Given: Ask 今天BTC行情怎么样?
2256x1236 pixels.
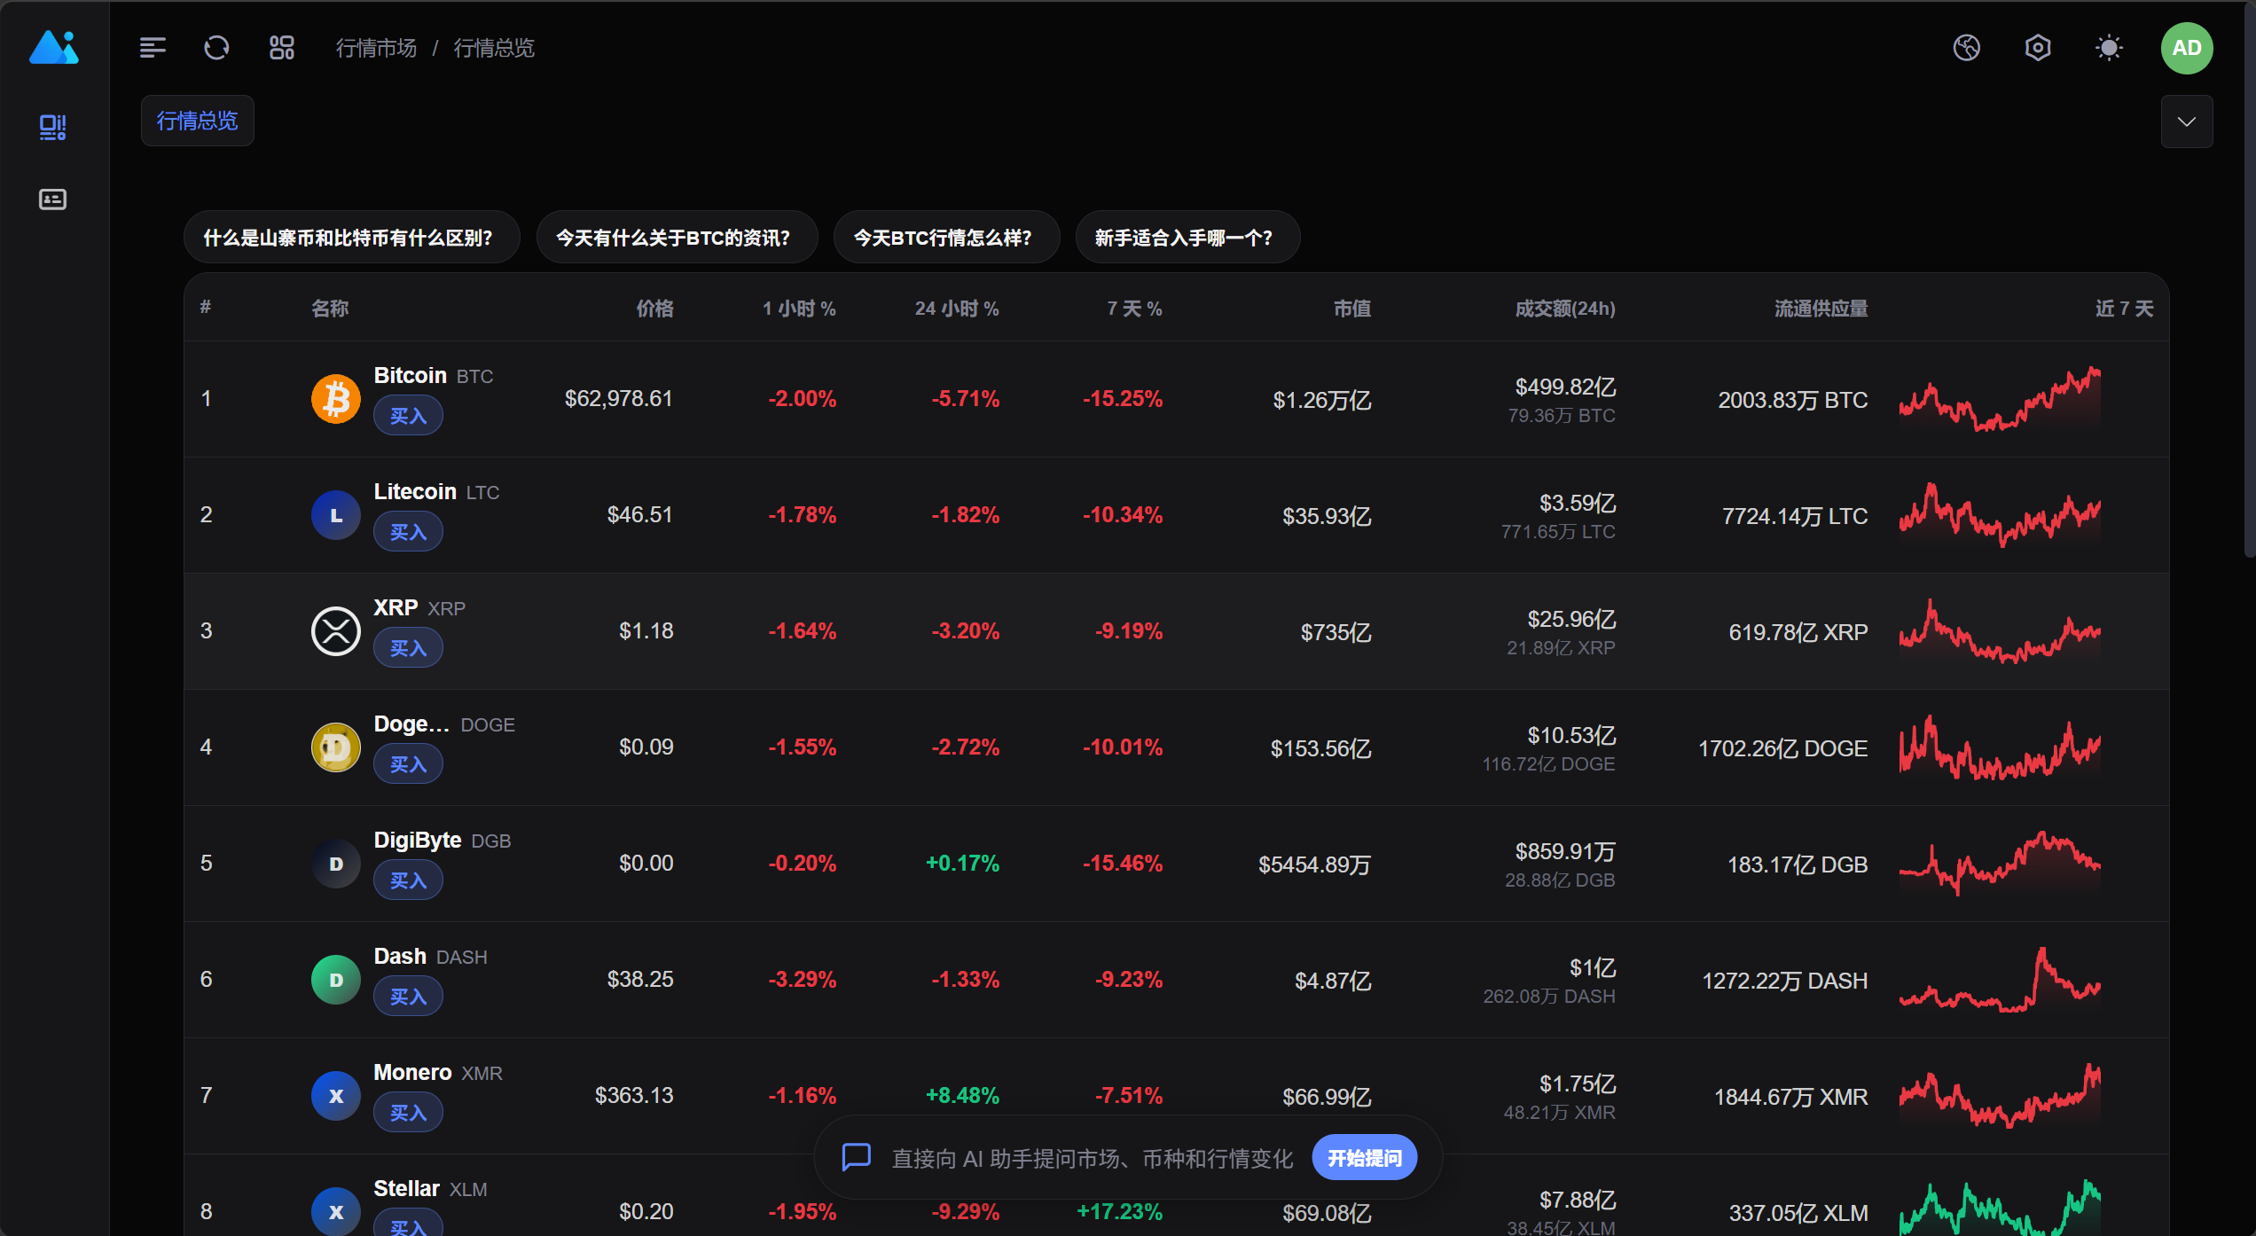Looking at the screenshot, I should coord(946,238).
